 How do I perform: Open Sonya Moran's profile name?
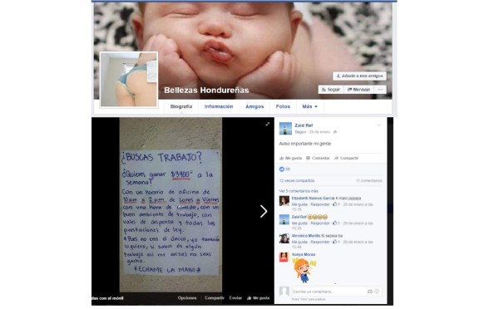pyautogui.click(x=304, y=254)
